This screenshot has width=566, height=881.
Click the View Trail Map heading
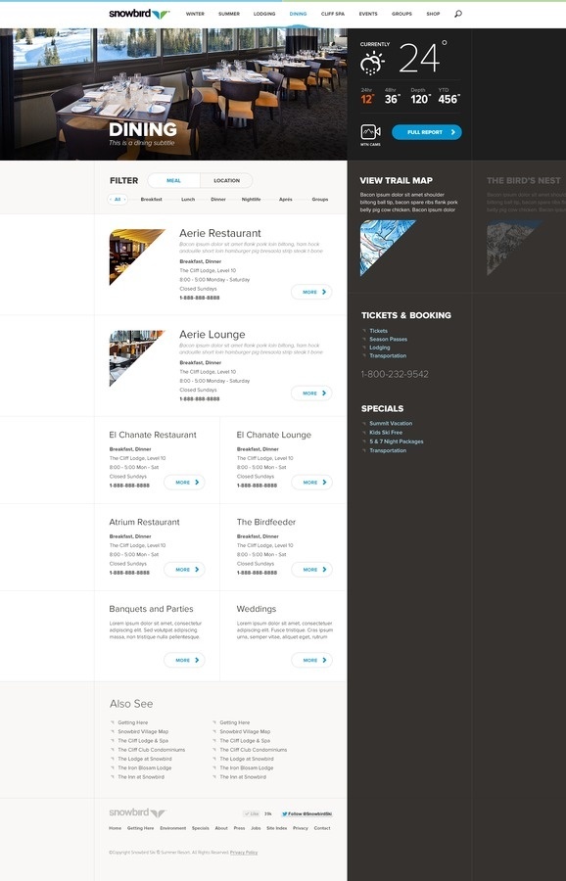[397, 180]
